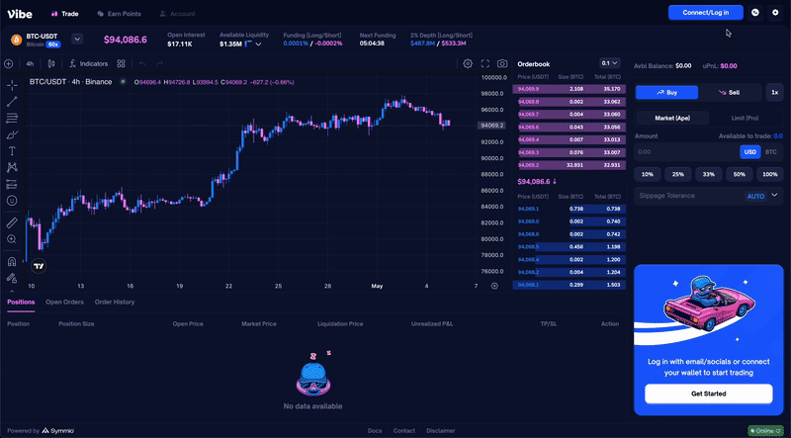Select the text annotation tool
791x438 pixels.
(12, 151)
